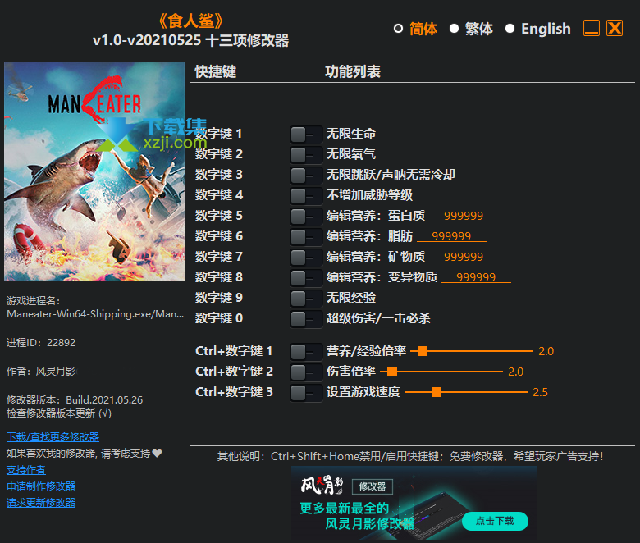Click 快捷键 column header
The height and width of the screenshot is (543, 640).
216,71
